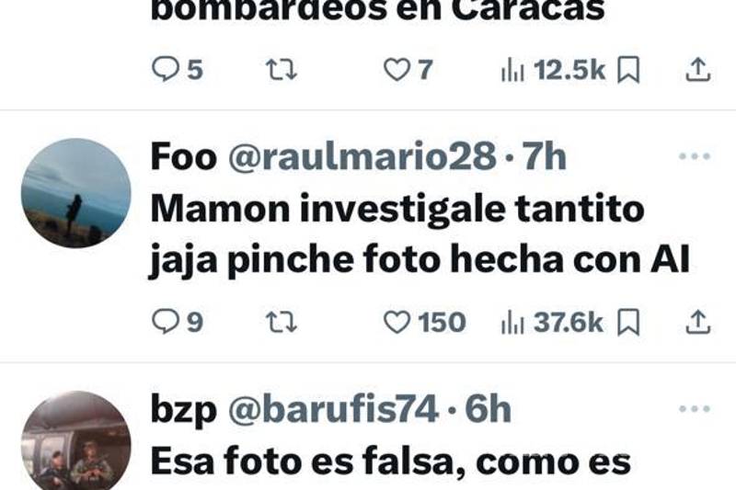Viewport: 736px width, 490px height.
Task: Bookmark Foo's tweet
Action: pyautogui.click(x=628, y=322)
